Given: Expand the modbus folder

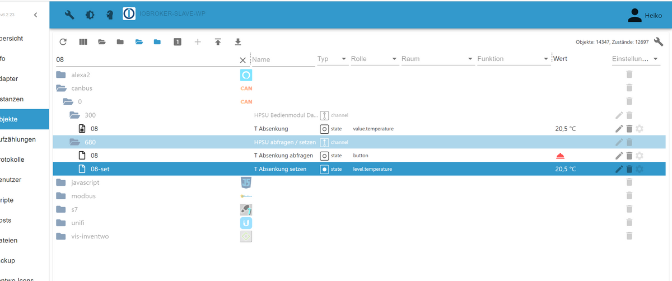Looking at the screenshot, I should click(x=61, y=196).
